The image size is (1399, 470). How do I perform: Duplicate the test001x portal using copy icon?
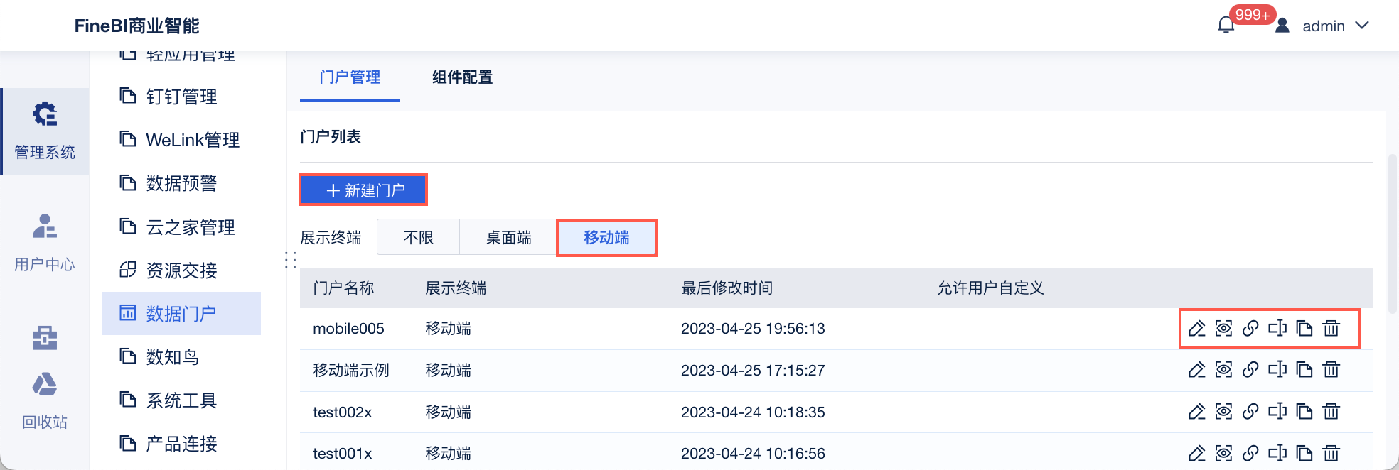[x=1304, y=453]
